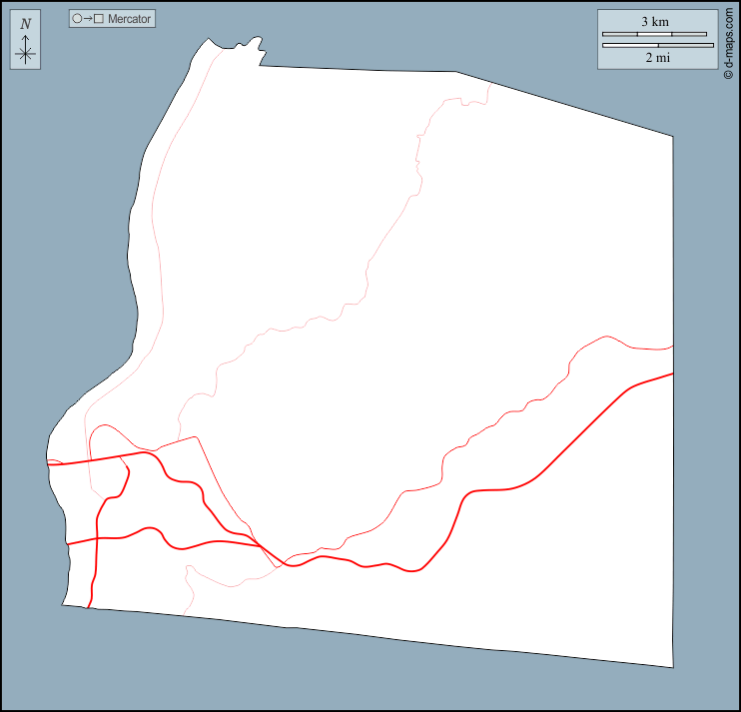Click the 2 mi scale label
This screenshot has width=741, height=712.
(656, 58)
